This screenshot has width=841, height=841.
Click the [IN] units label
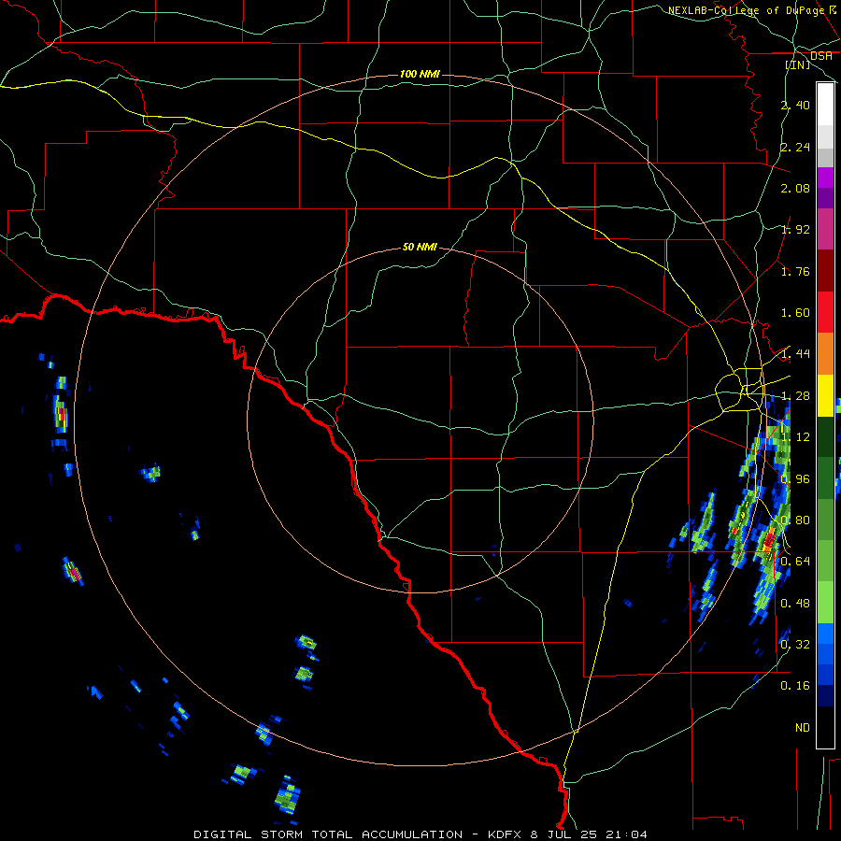coord(798,64)
